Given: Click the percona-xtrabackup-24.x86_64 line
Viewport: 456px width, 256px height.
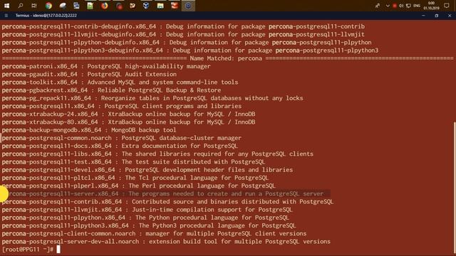Looking at the screenshot, I should [128, 114].
